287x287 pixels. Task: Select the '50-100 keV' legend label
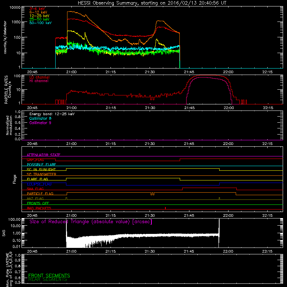click(x=41, y=23)
